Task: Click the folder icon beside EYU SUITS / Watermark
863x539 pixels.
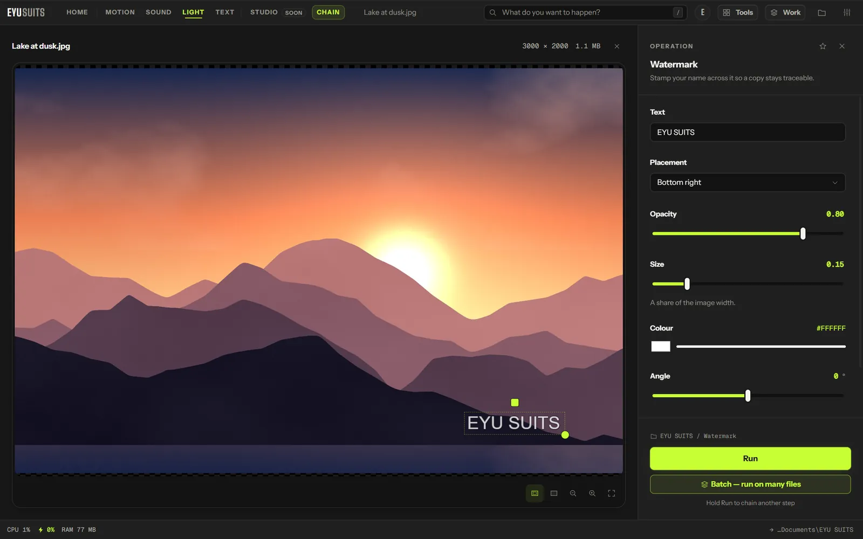Action: (x=653, y=436)
